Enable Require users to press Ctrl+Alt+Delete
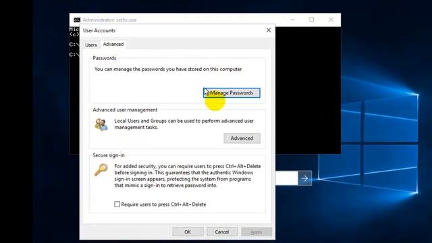Viewport: 432px width, 243px height. pos(117,204)
